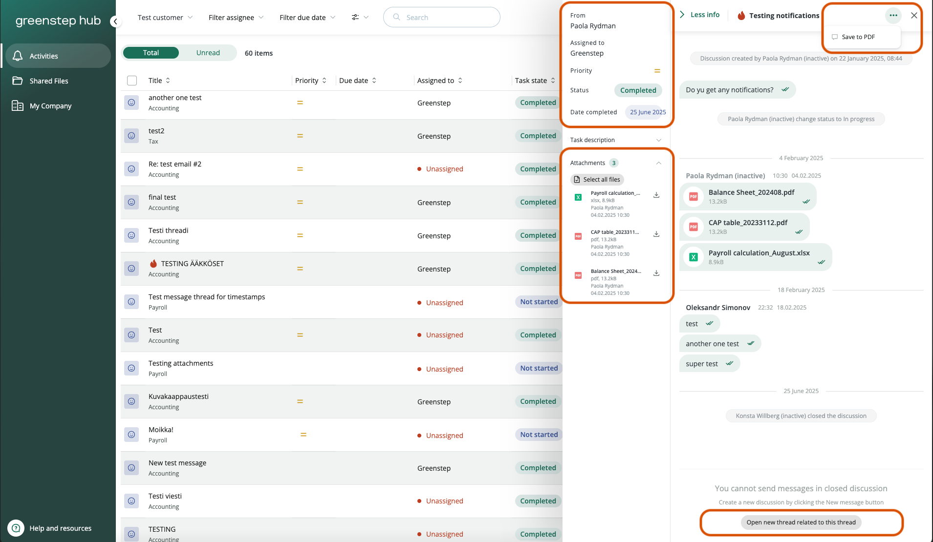Click the smiley icon for 'another one test' row
Image resolution: width=933 pixels, height=542 pixels.
pyautogui.click(x=131, y=103)
